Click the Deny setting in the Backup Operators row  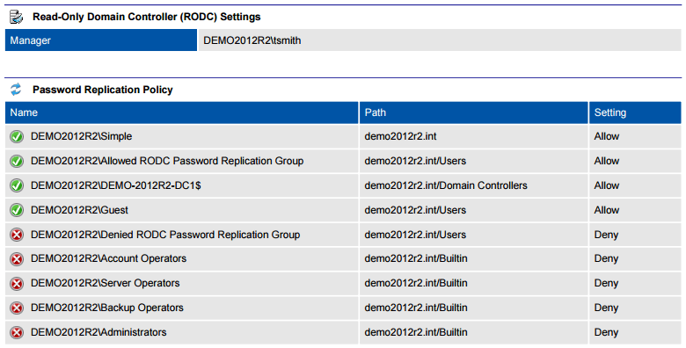tap(606, 308)
